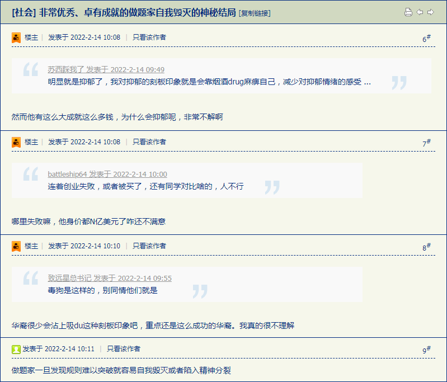The image size is (447, 382).
Task: Go to next thread with right arrow
Action: point(431,12)
